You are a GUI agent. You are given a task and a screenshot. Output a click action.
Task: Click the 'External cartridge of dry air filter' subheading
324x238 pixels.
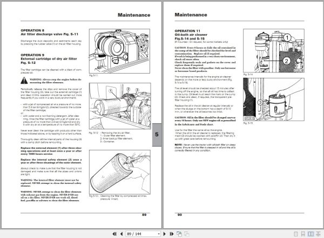pos(49,59)
